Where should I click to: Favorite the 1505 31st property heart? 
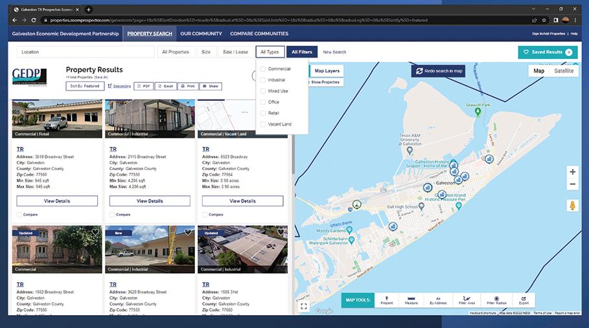[281, 232]
